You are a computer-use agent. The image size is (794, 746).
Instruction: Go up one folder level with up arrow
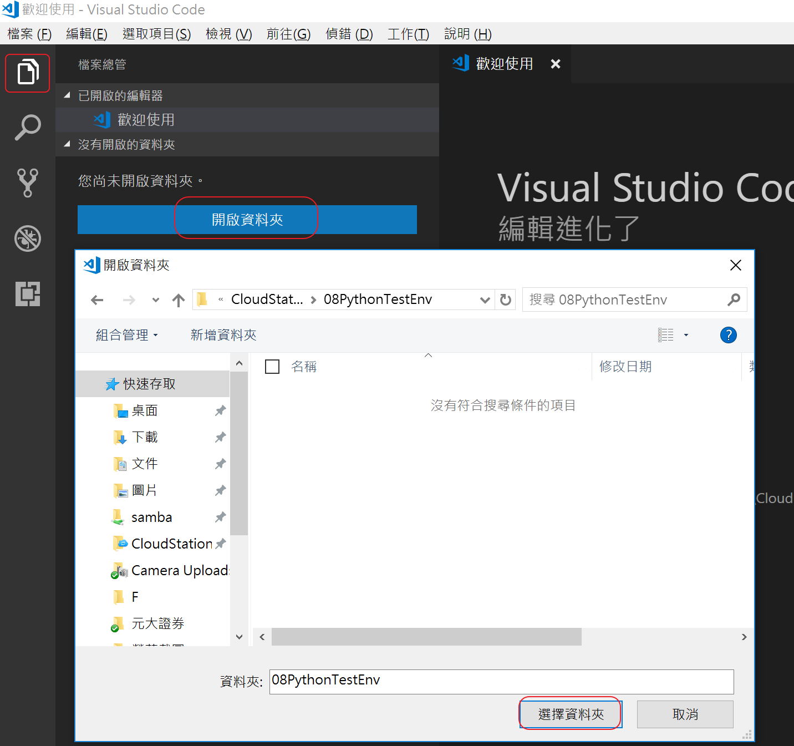click(x=178, y=300)
